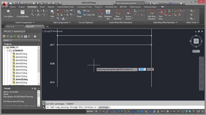Open the AutoCAD application menu logo

click(4, 4)
